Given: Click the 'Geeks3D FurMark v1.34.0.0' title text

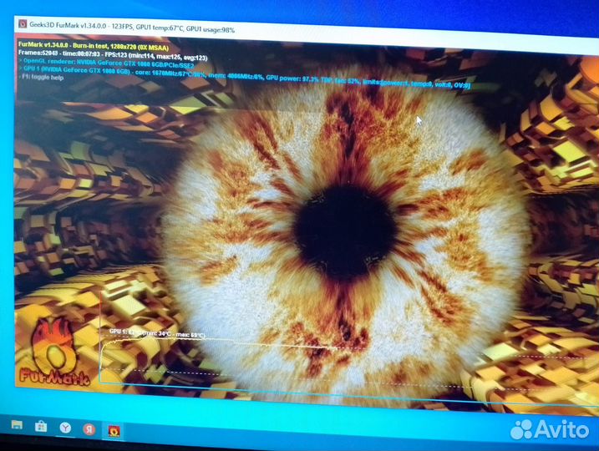Looking at the screenshot, I should tap(68, 25).
